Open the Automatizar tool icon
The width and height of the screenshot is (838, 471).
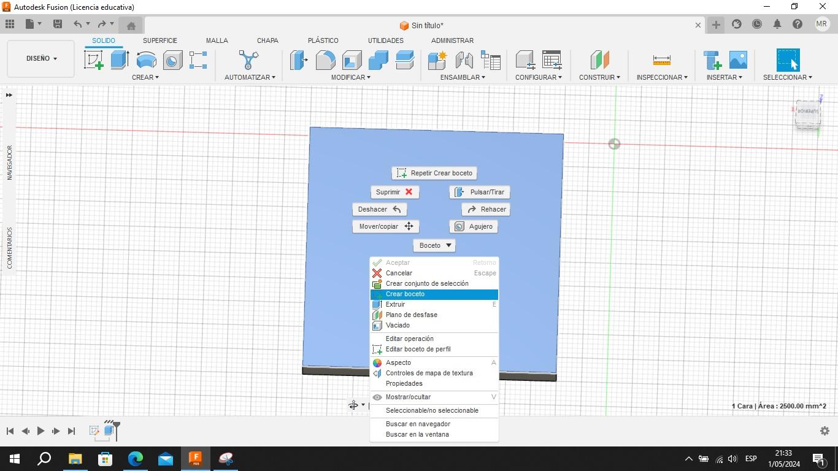(248, 60)
